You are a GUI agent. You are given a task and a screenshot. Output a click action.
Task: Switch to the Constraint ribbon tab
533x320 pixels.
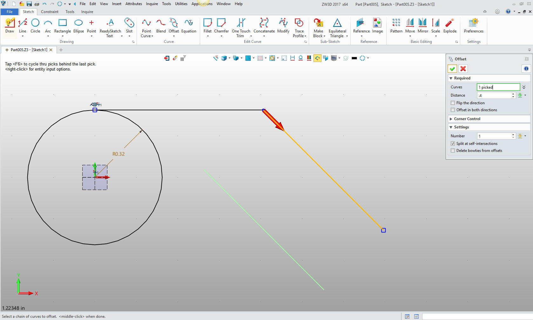pyautogui.click(x=50, y=12)
